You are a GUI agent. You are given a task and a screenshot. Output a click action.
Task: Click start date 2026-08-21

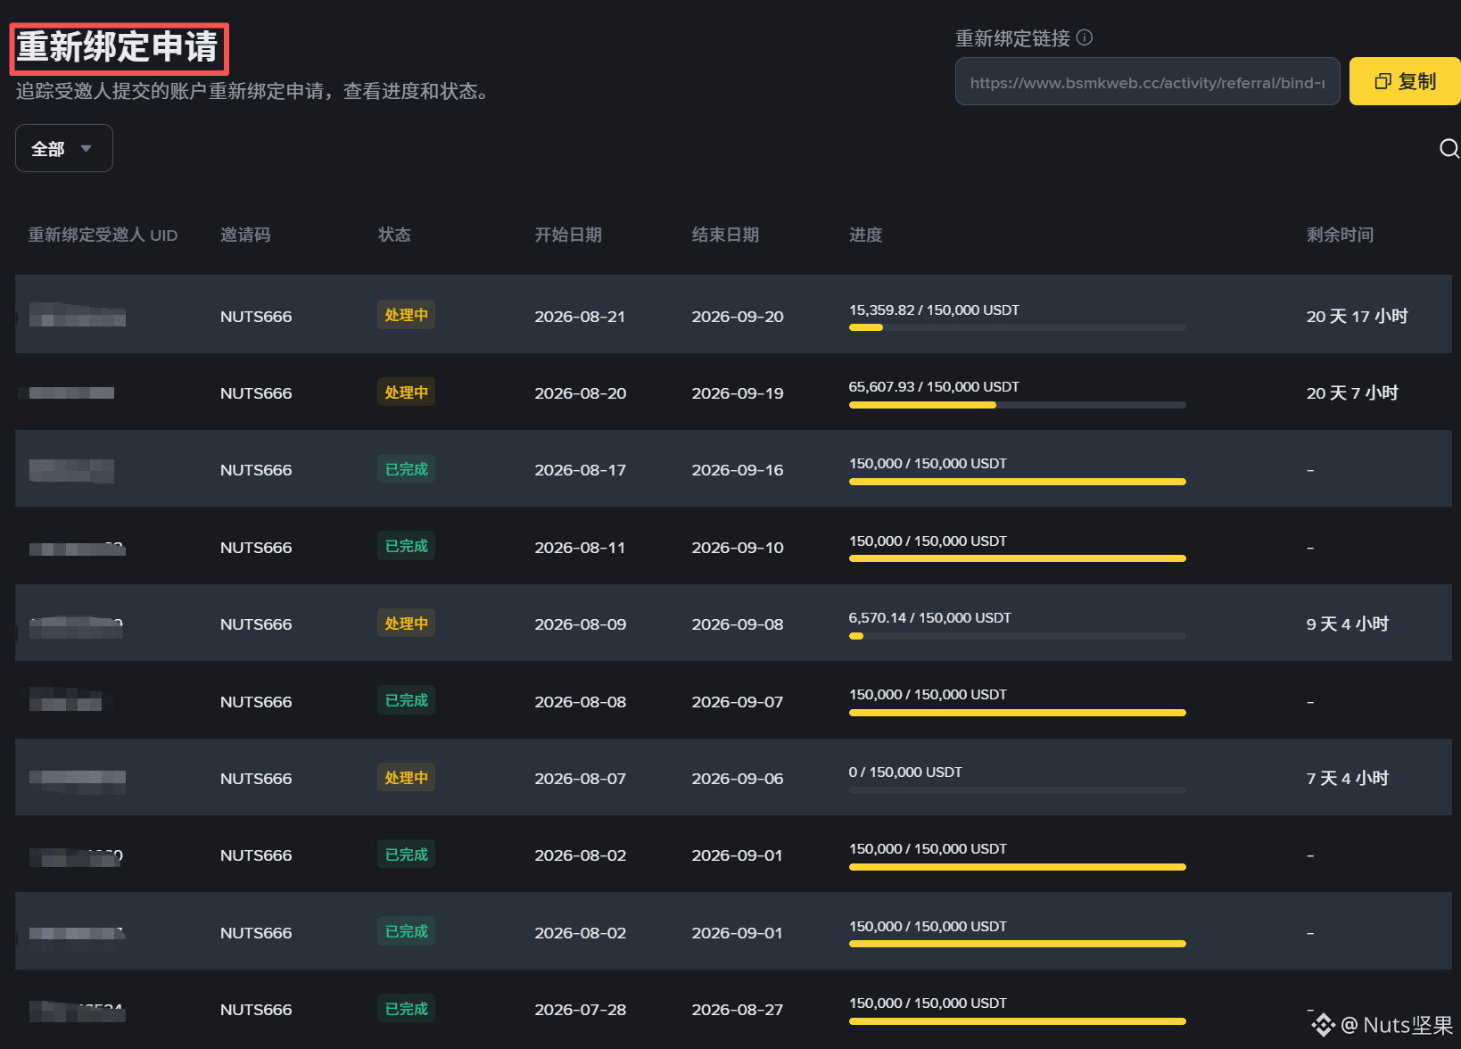[x=580, y=317]
